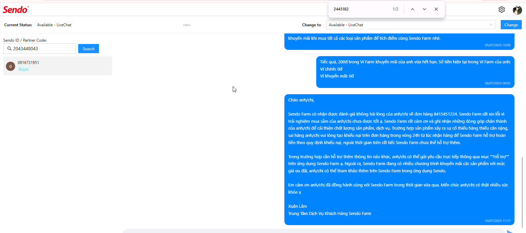Click the Sendo logo
Viewport: 526px width, 233px height.
click(16, 10)
